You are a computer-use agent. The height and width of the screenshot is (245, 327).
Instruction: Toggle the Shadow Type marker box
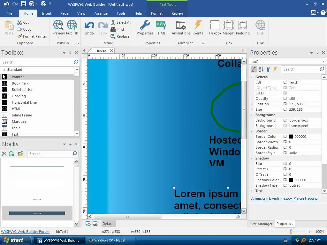tap(285, 185)
